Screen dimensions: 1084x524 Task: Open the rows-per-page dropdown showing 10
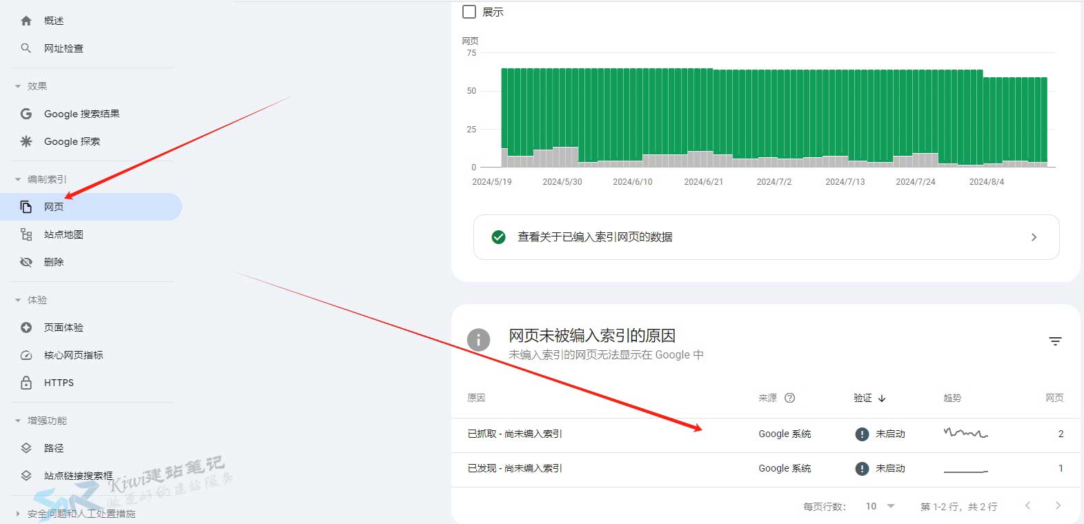880,506
